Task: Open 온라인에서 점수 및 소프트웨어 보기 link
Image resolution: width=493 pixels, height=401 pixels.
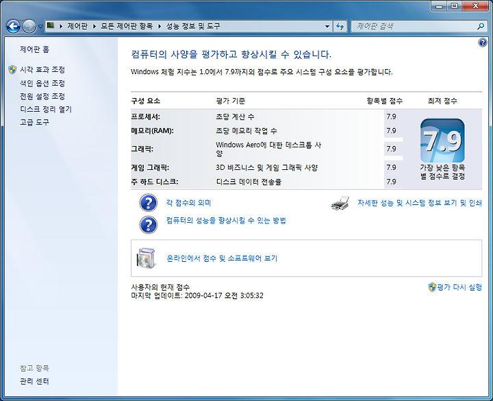Action: point(222,258)
